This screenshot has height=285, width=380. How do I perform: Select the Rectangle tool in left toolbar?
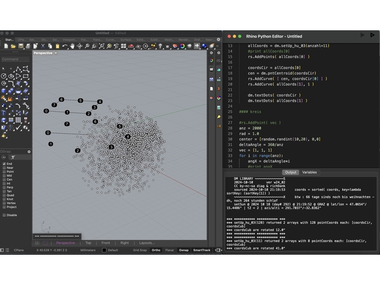click(x=26, y=76)
